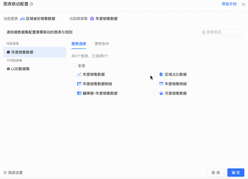Tick checkbox for 翻牌器-年度销售数据
248x179 pixels.
click(x=74, y=93)
